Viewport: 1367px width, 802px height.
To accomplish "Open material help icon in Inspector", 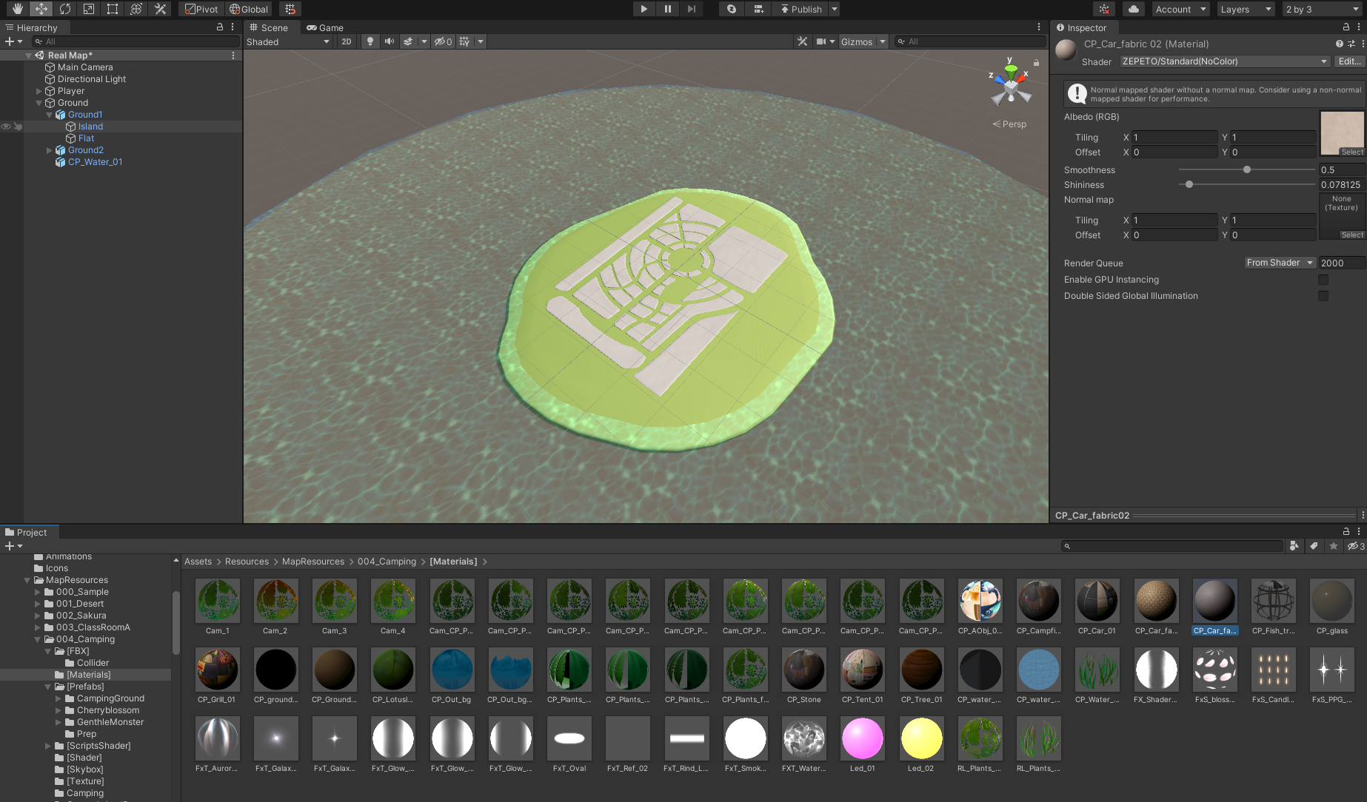I will click(x=1339, y=44).
